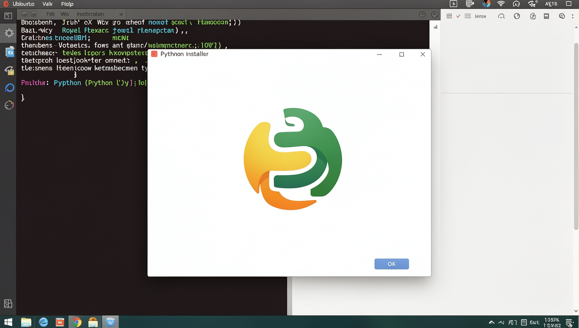Select the Wis item in tab bar
This screenshot has width=579, height=328.
click(65, 14)
